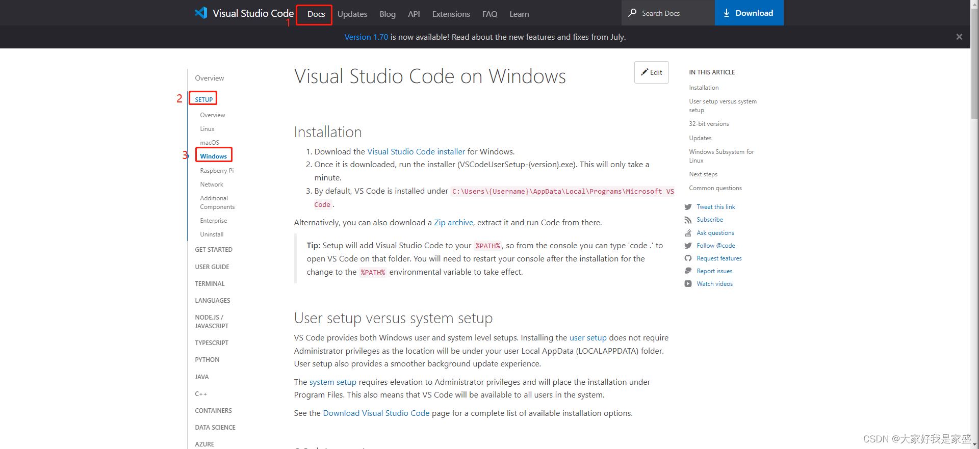Open the Additional Components page
The width and height of the screenshot is (979, 449).
tap(217, 202)
